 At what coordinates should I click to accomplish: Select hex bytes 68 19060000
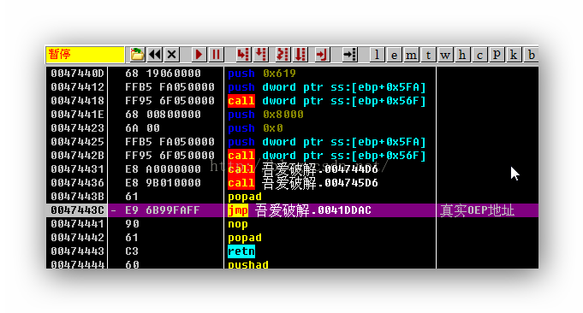[x=163, y=74]
